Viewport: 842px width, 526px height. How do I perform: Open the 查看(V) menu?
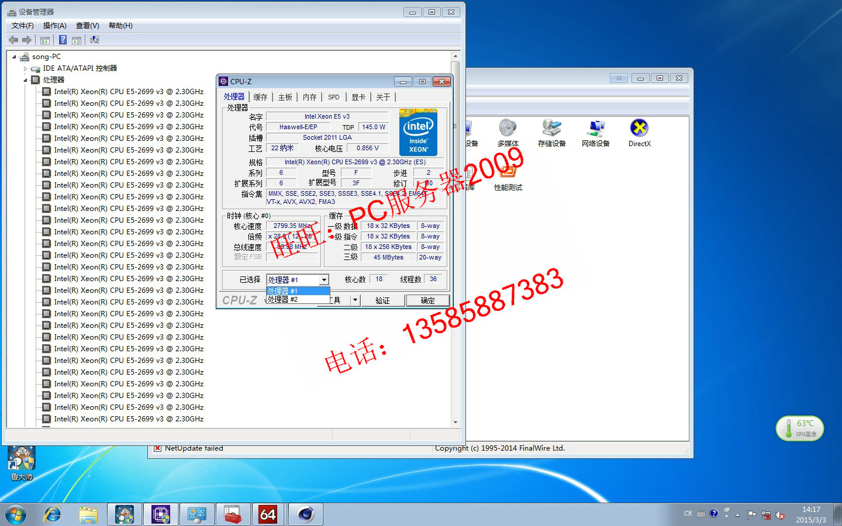click(88, 26)
